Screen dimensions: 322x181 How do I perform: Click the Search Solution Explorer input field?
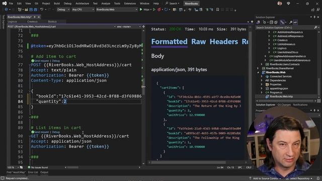pyautogui.click(x=285, y=27)
